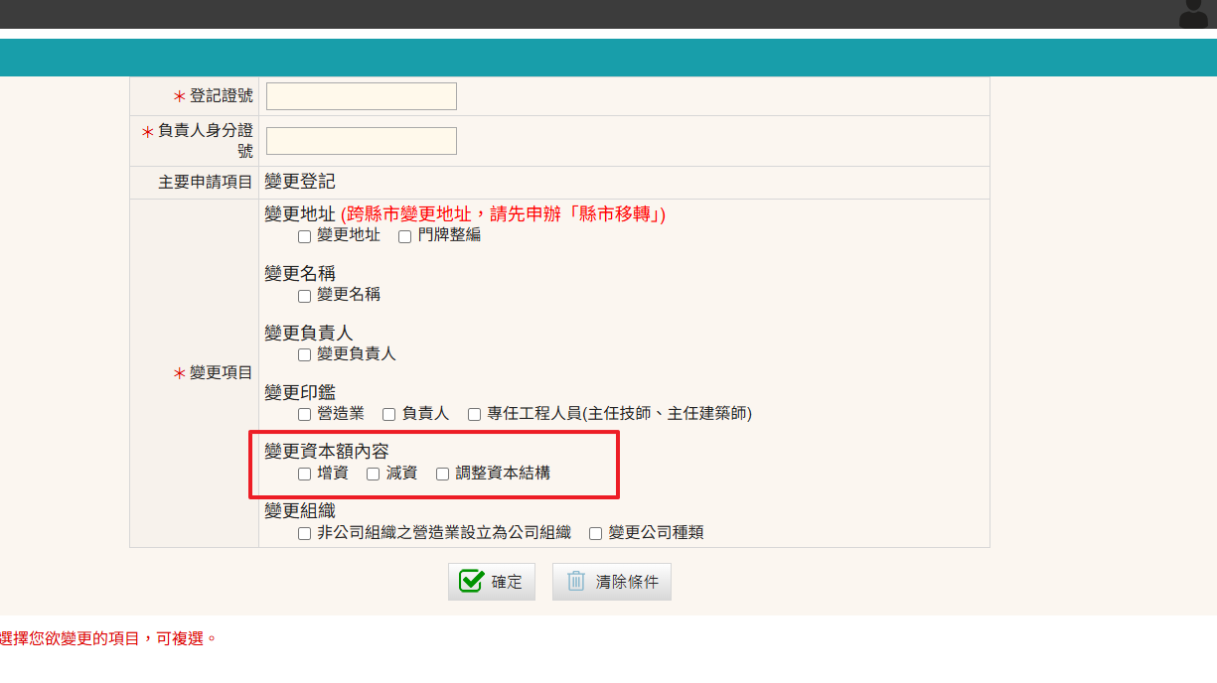
Task: Click the 變更登記 main application item text
Action: pos(300,182)
